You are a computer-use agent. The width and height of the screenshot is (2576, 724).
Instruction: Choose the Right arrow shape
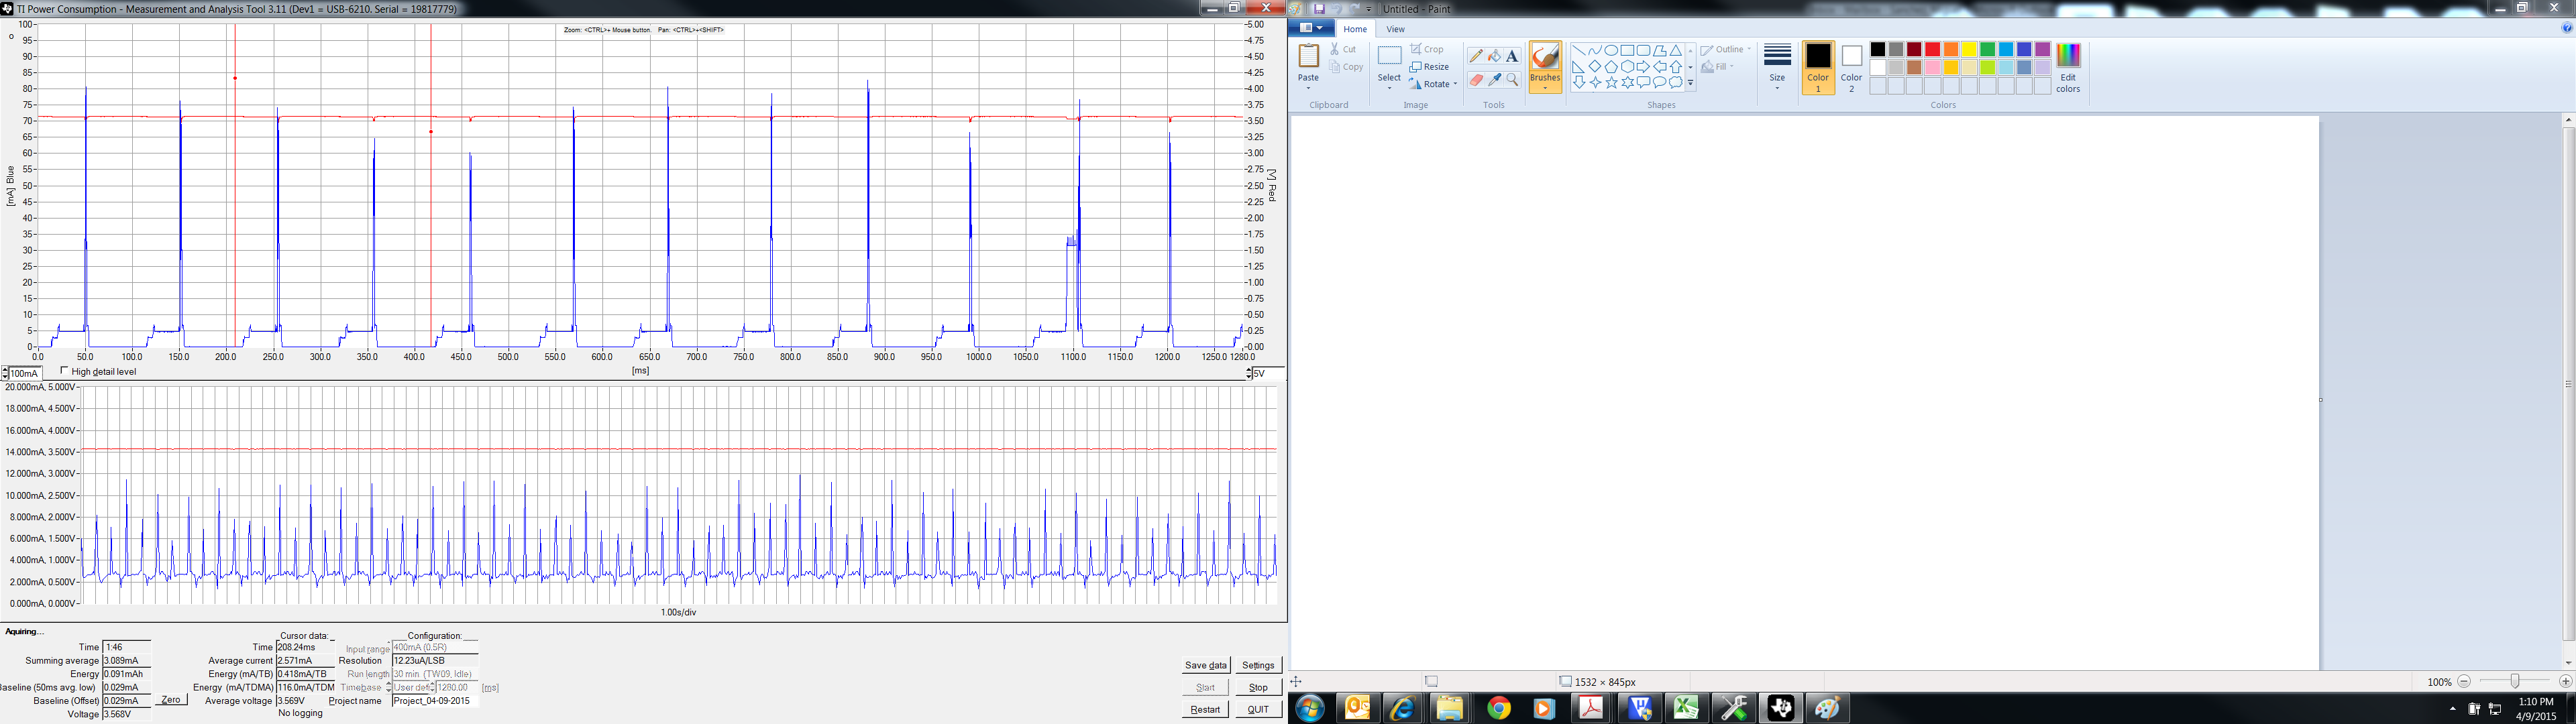coord(1643,67)
